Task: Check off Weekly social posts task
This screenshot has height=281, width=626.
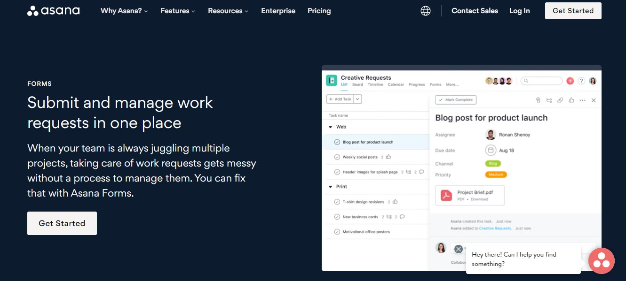Action: coord(337,157)
